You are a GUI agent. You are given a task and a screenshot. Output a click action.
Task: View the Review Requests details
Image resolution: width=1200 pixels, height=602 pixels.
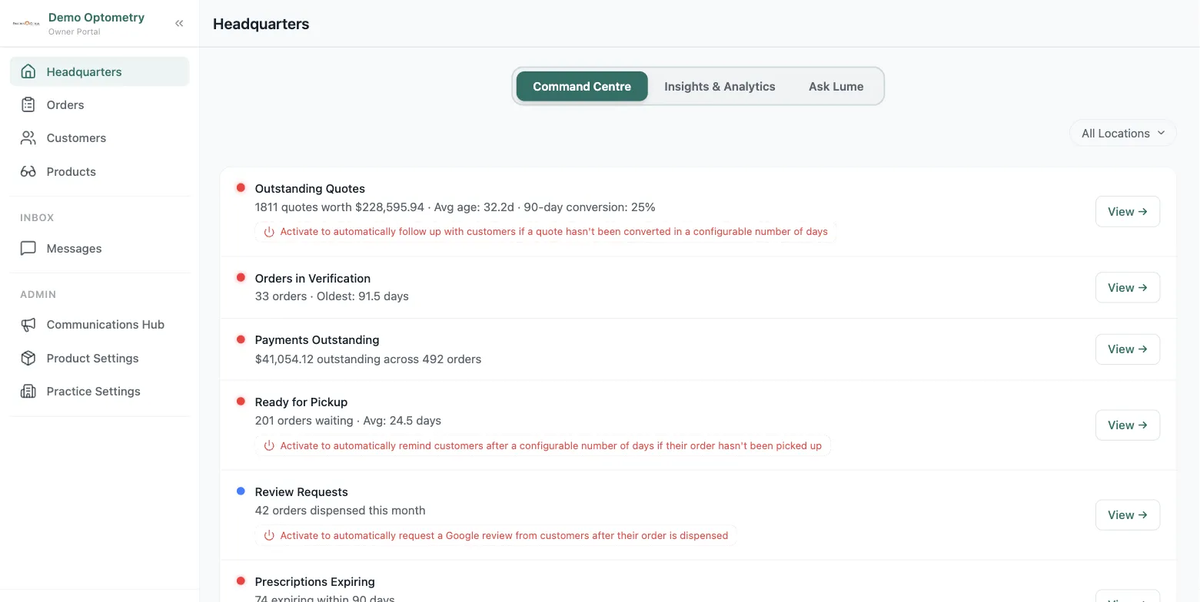[1127, 515]
